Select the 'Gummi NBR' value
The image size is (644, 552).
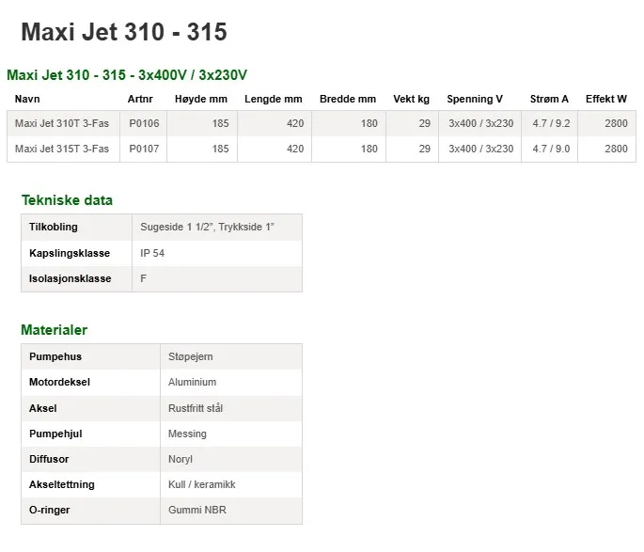tap(196, 510)
